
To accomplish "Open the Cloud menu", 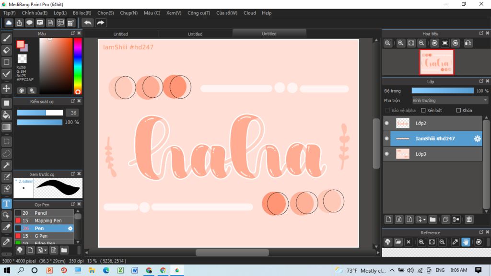I will click(249, 13).
